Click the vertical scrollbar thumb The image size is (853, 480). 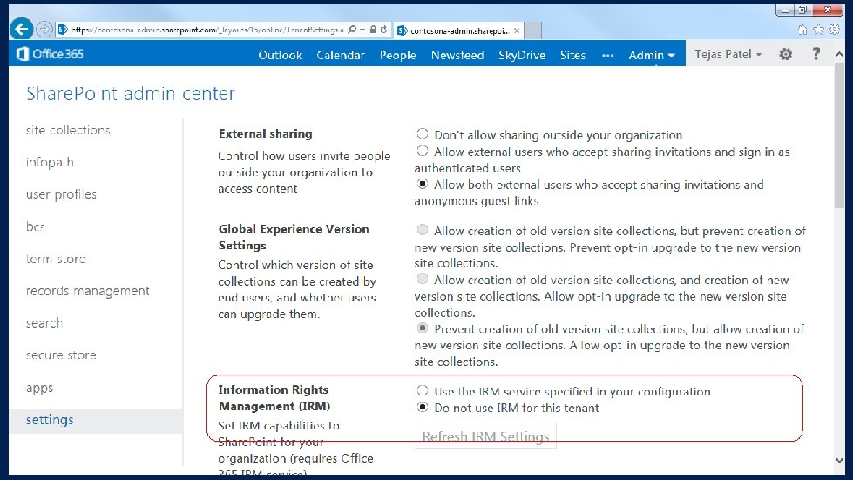(839, 135)
